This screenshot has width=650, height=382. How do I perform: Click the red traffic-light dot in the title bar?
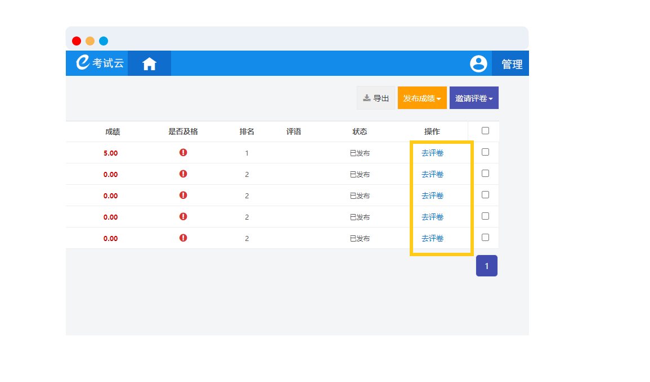[77, 41]
